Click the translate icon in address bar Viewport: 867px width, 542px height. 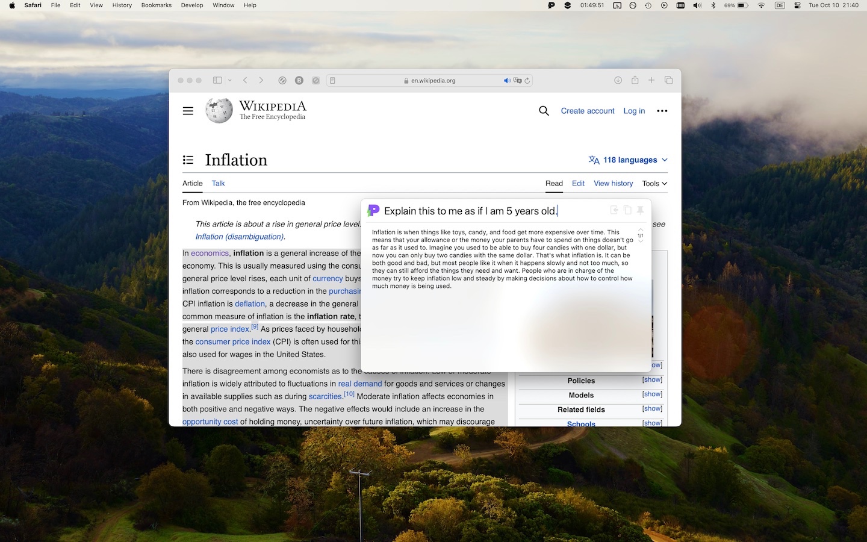(x=517, y=81)
